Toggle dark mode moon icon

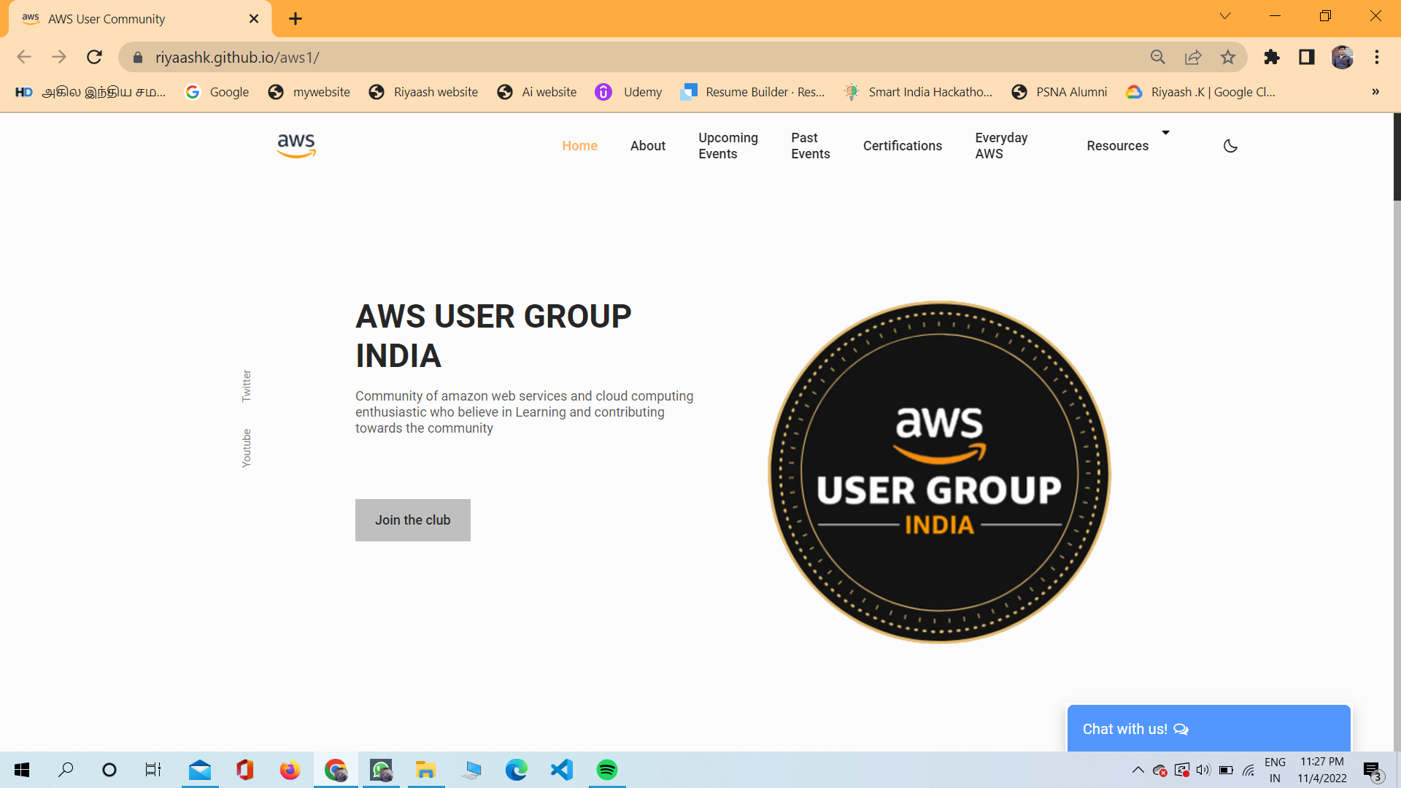pos(1230,146)
